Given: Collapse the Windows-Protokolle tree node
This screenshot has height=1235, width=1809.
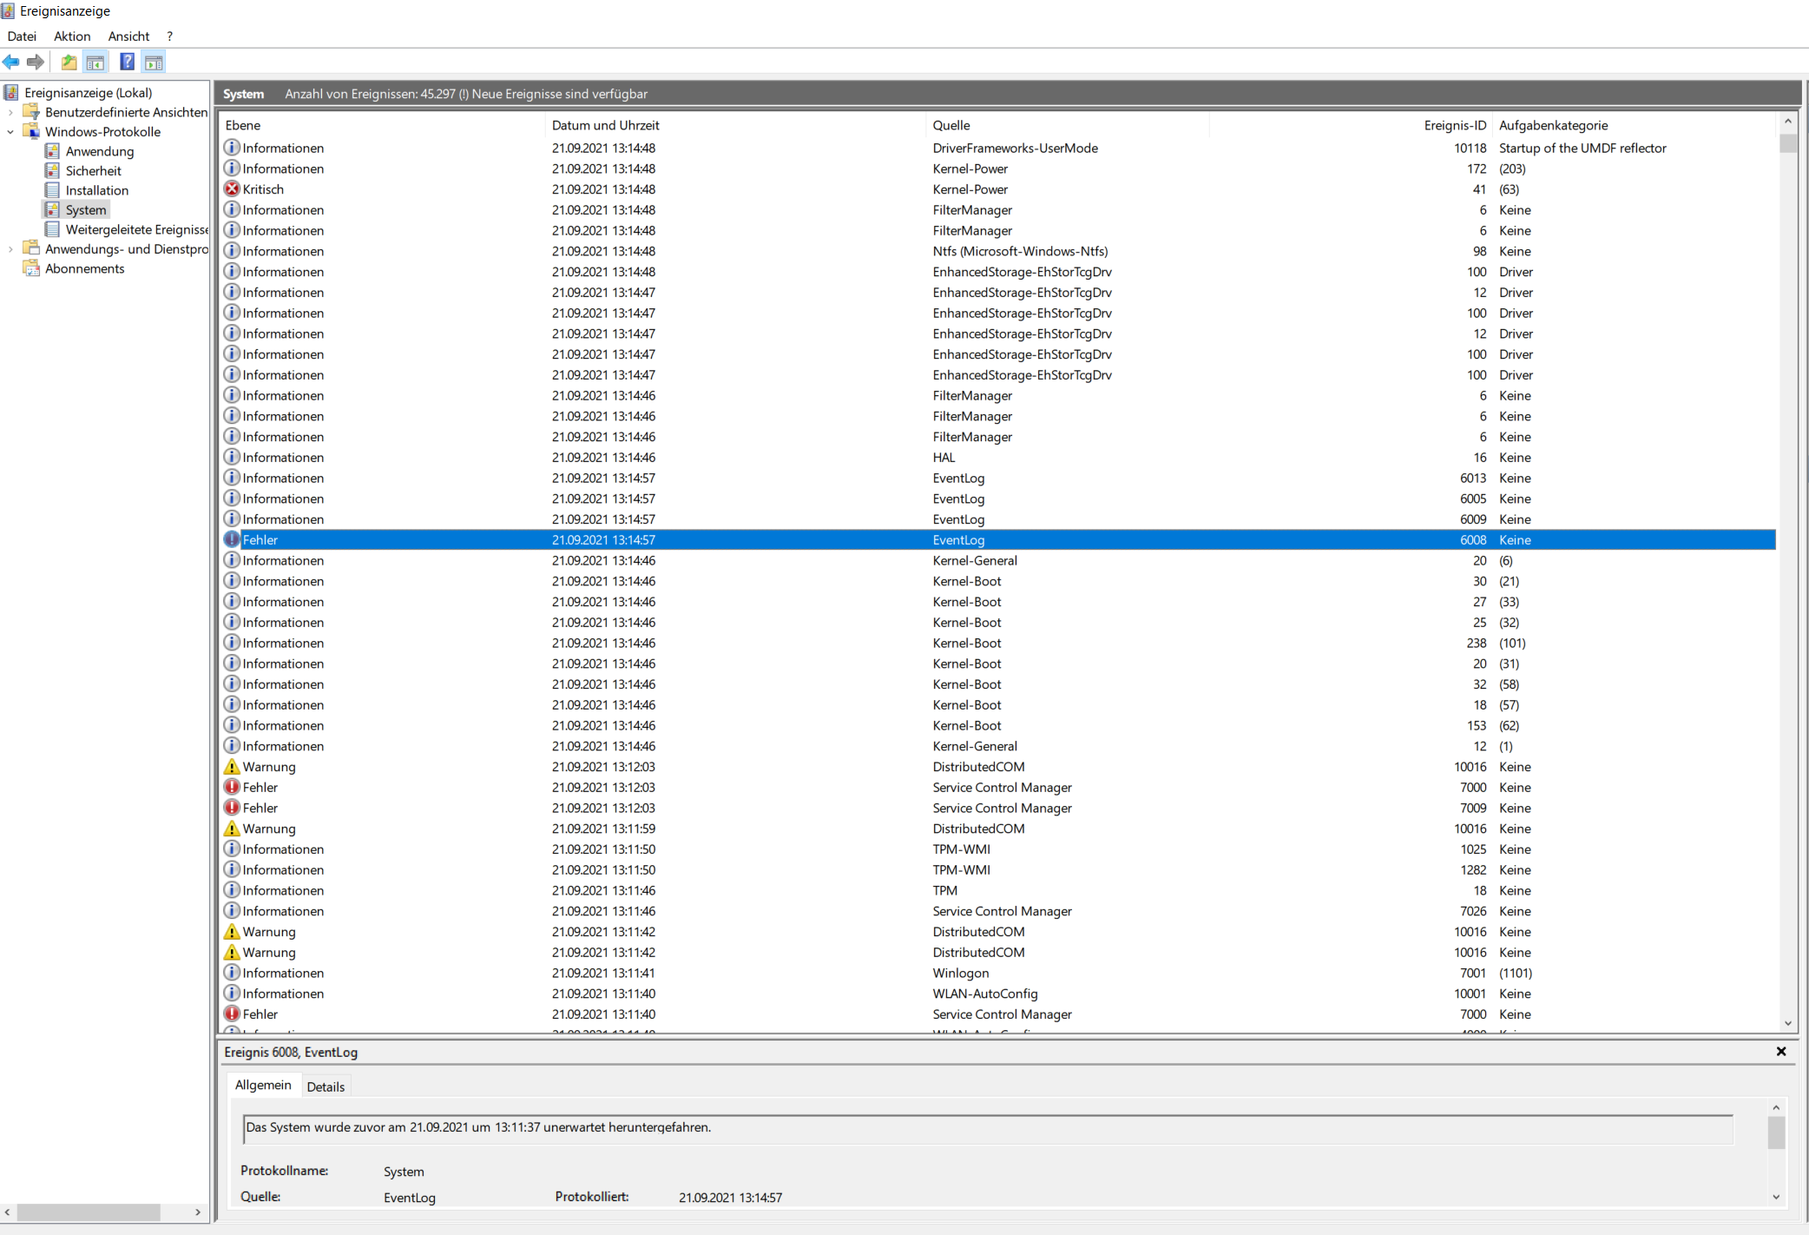Looking at the screenshot, I should 10,132.
